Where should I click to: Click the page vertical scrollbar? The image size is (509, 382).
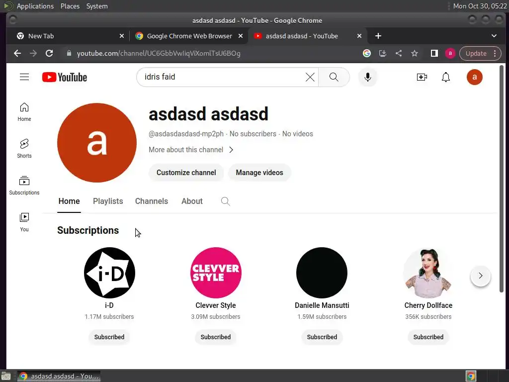point(502,179)
